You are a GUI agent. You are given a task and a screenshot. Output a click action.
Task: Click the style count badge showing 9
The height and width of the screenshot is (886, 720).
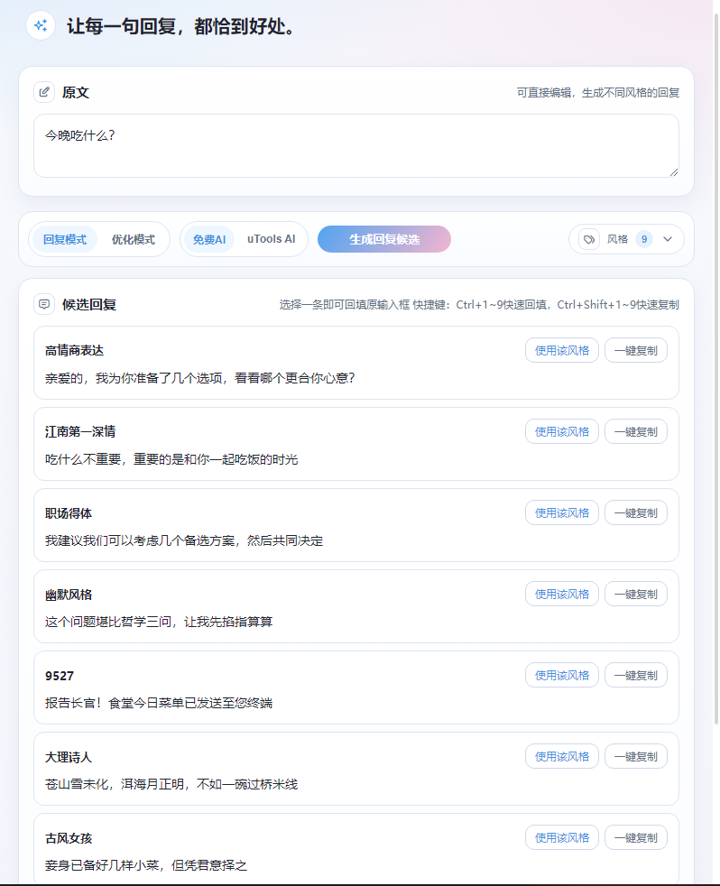click(643, 239)
